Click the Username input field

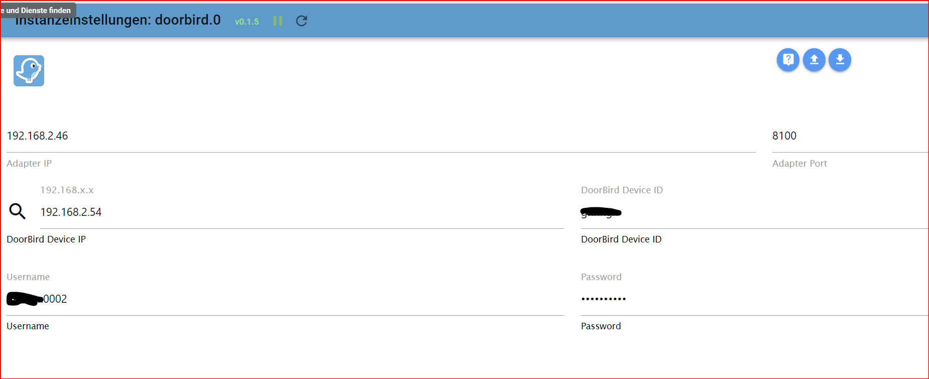(285, 299)
